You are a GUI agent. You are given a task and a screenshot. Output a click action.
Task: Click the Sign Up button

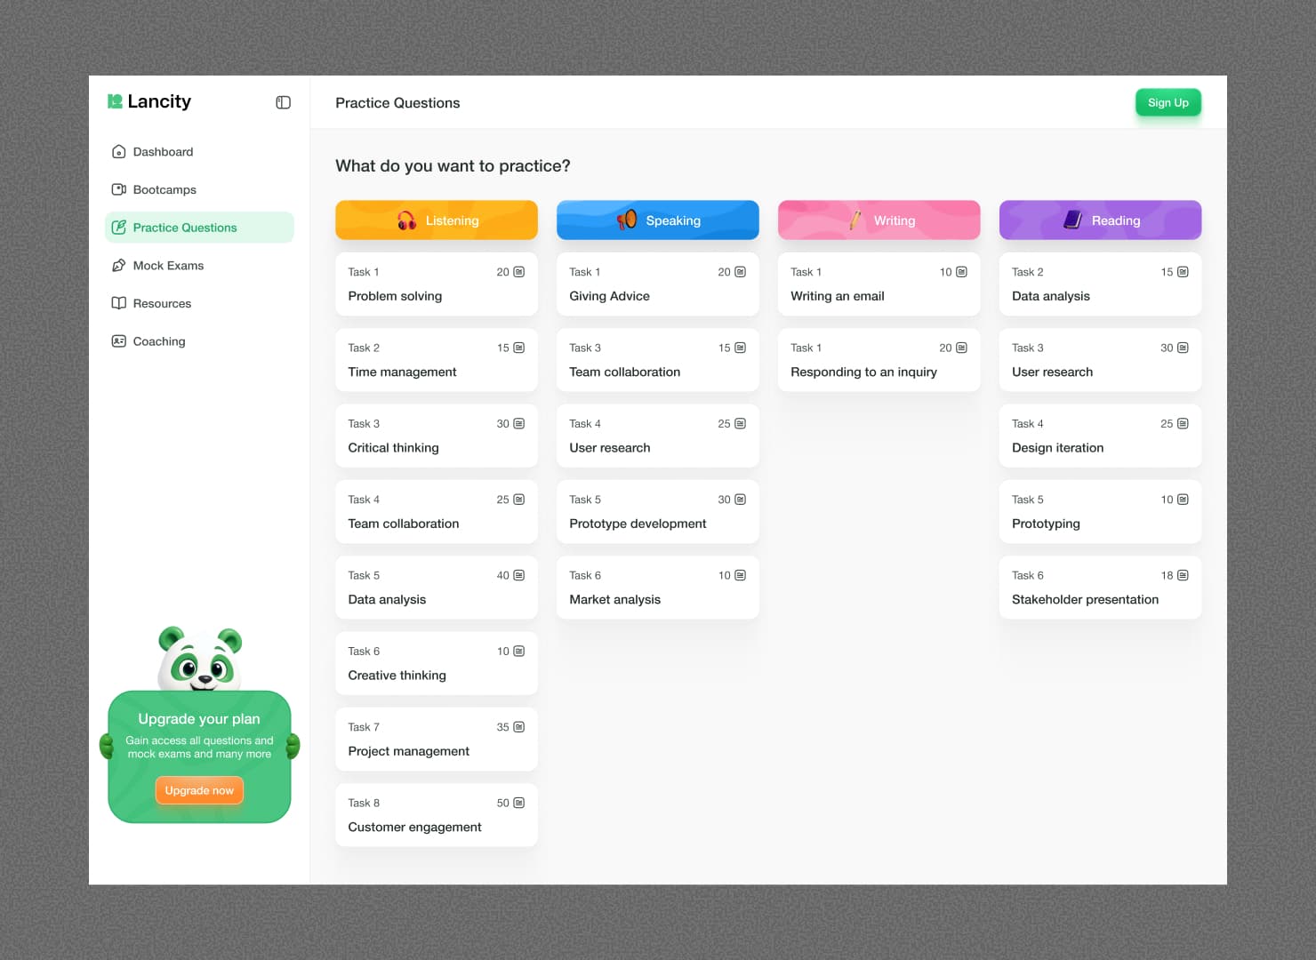coord(1168,102)
